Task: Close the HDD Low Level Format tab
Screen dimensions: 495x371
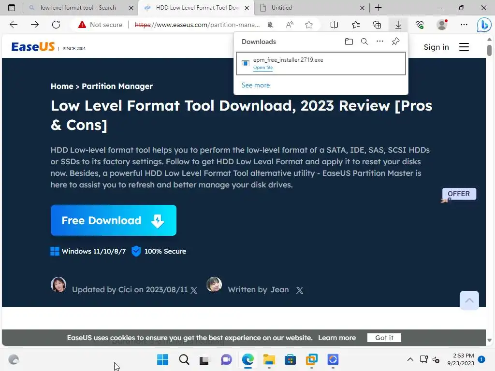Action: (247, 8)
